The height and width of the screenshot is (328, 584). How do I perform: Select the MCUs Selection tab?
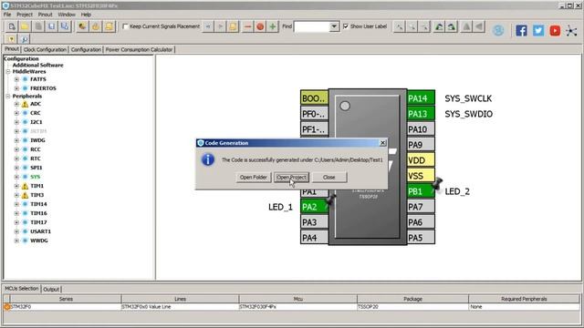coord(22,289)
